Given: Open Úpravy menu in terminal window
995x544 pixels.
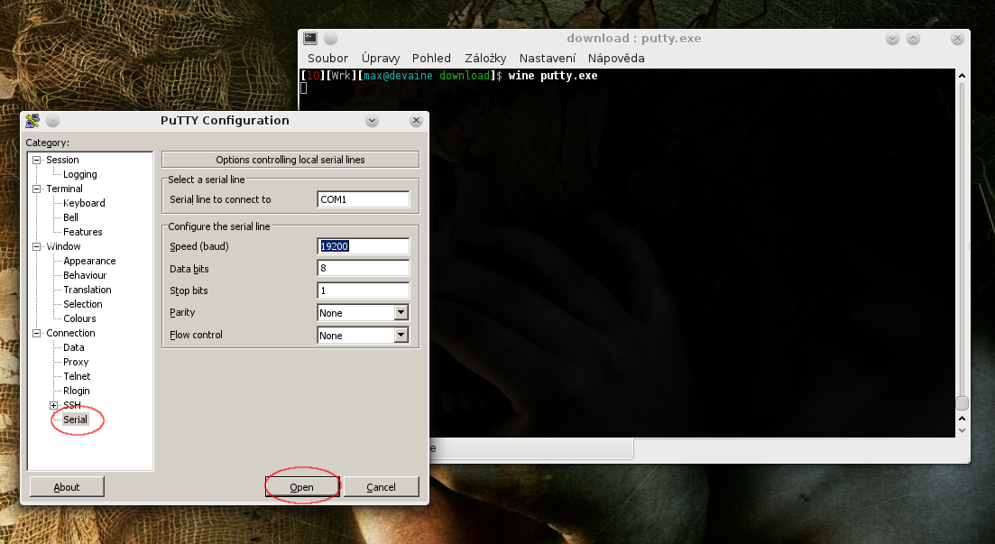Looking at the screenshot, I should 381,58.
